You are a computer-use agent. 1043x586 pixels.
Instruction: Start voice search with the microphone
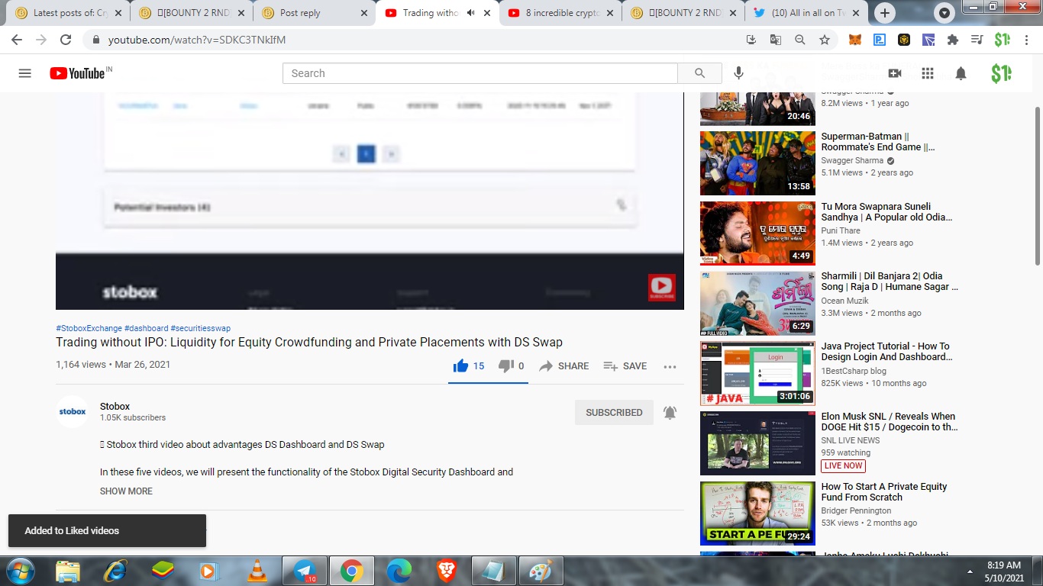coord(738,73)
